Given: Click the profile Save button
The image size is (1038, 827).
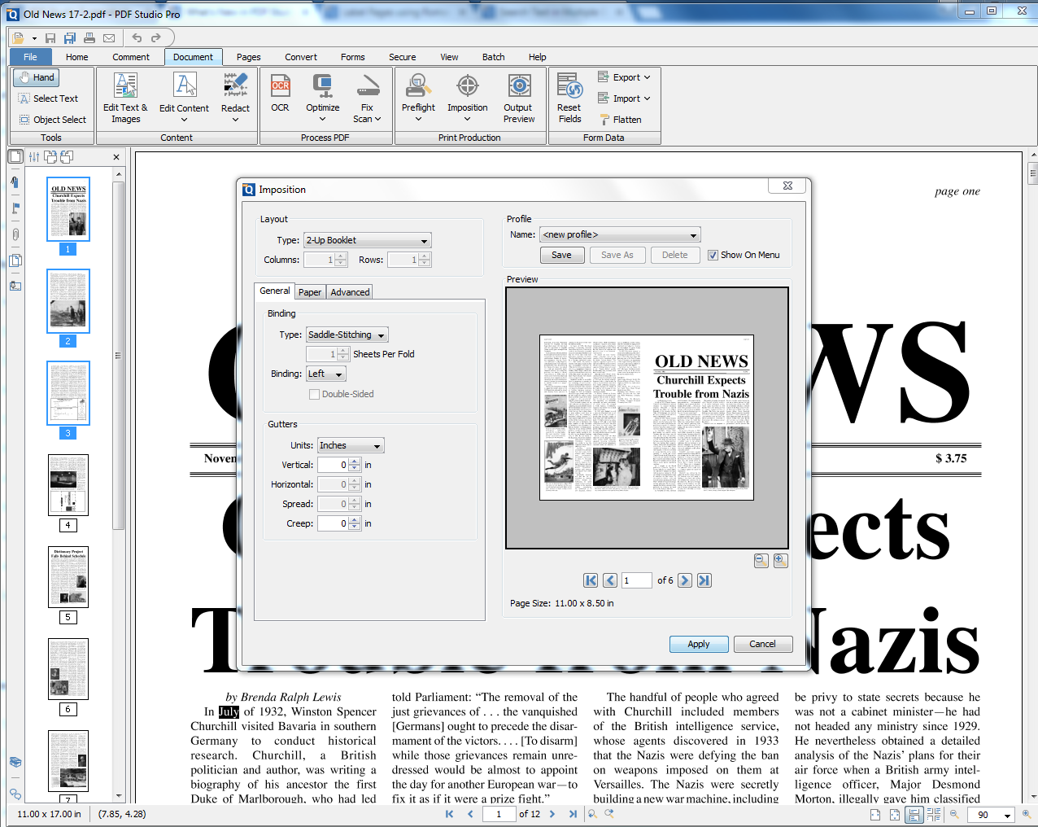Looking at the screenshot, I should [x=562, y=255].
